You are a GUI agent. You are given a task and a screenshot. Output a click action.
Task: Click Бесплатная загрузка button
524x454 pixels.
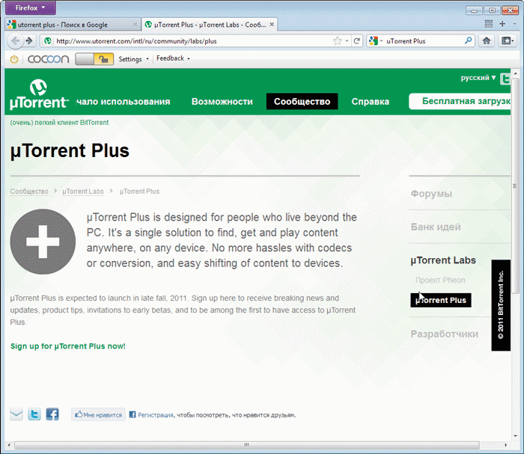pyautogui.click(x=460, y=101)
